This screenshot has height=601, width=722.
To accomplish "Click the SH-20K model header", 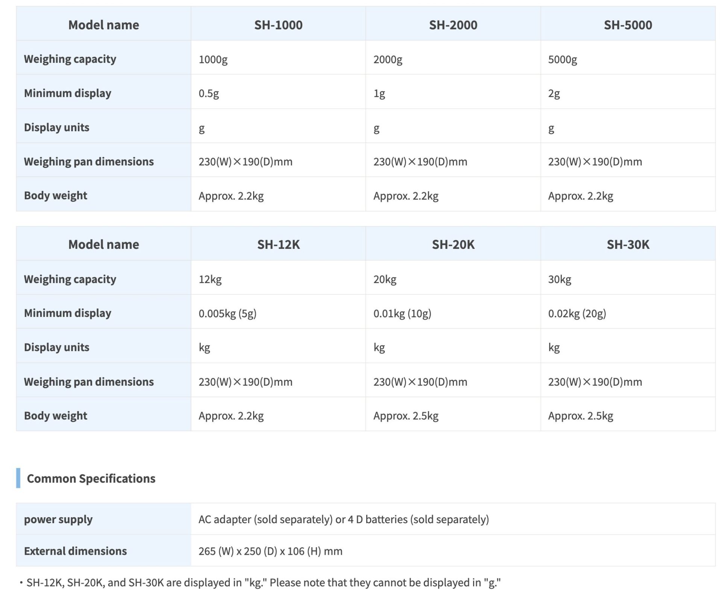I will [x=453, y=244].
